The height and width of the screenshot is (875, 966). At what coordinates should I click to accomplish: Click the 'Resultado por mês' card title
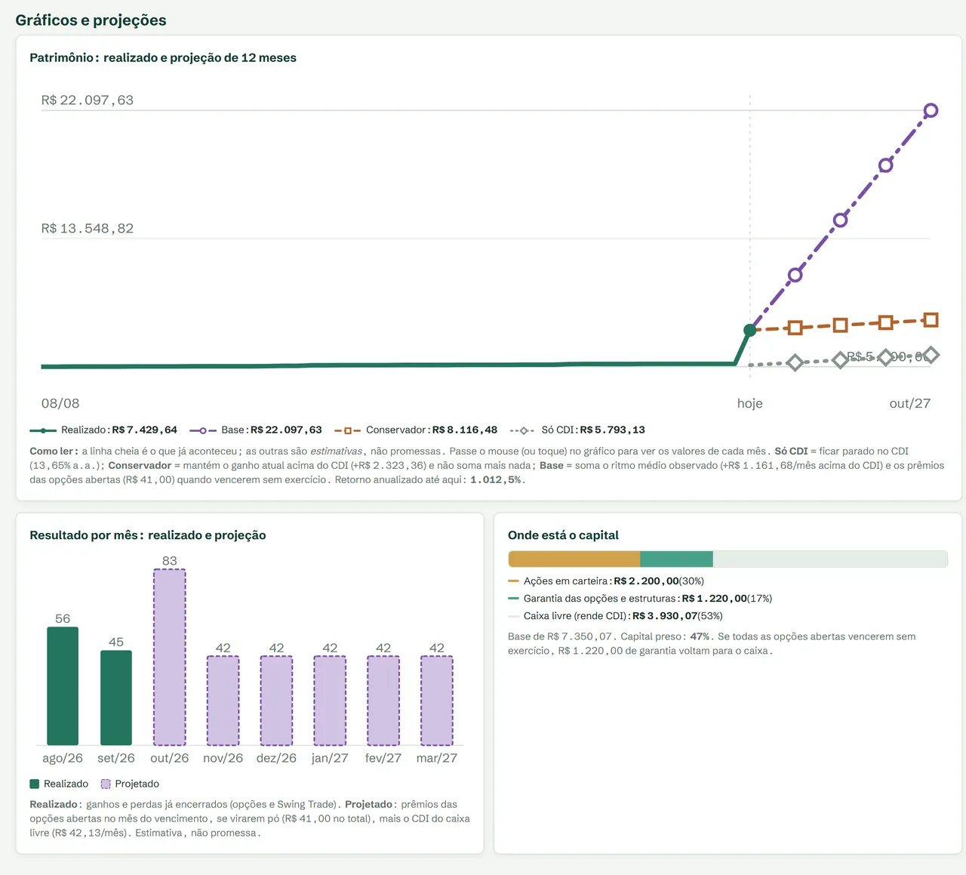click(148, 535)
